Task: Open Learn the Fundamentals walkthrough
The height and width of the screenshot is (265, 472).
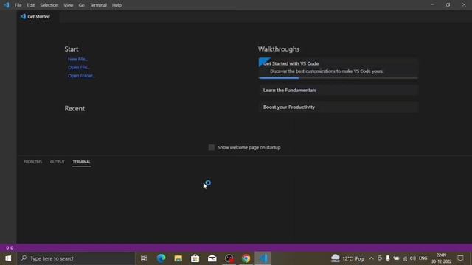Action: click(339, 90)
